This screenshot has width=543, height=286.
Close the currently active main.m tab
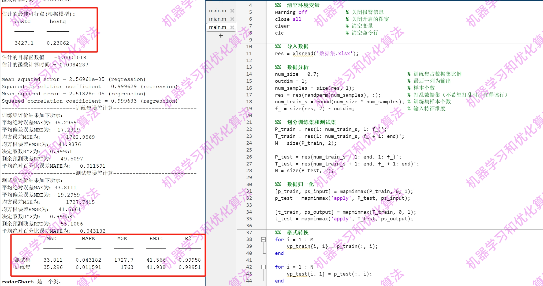(x=232, y=27)
